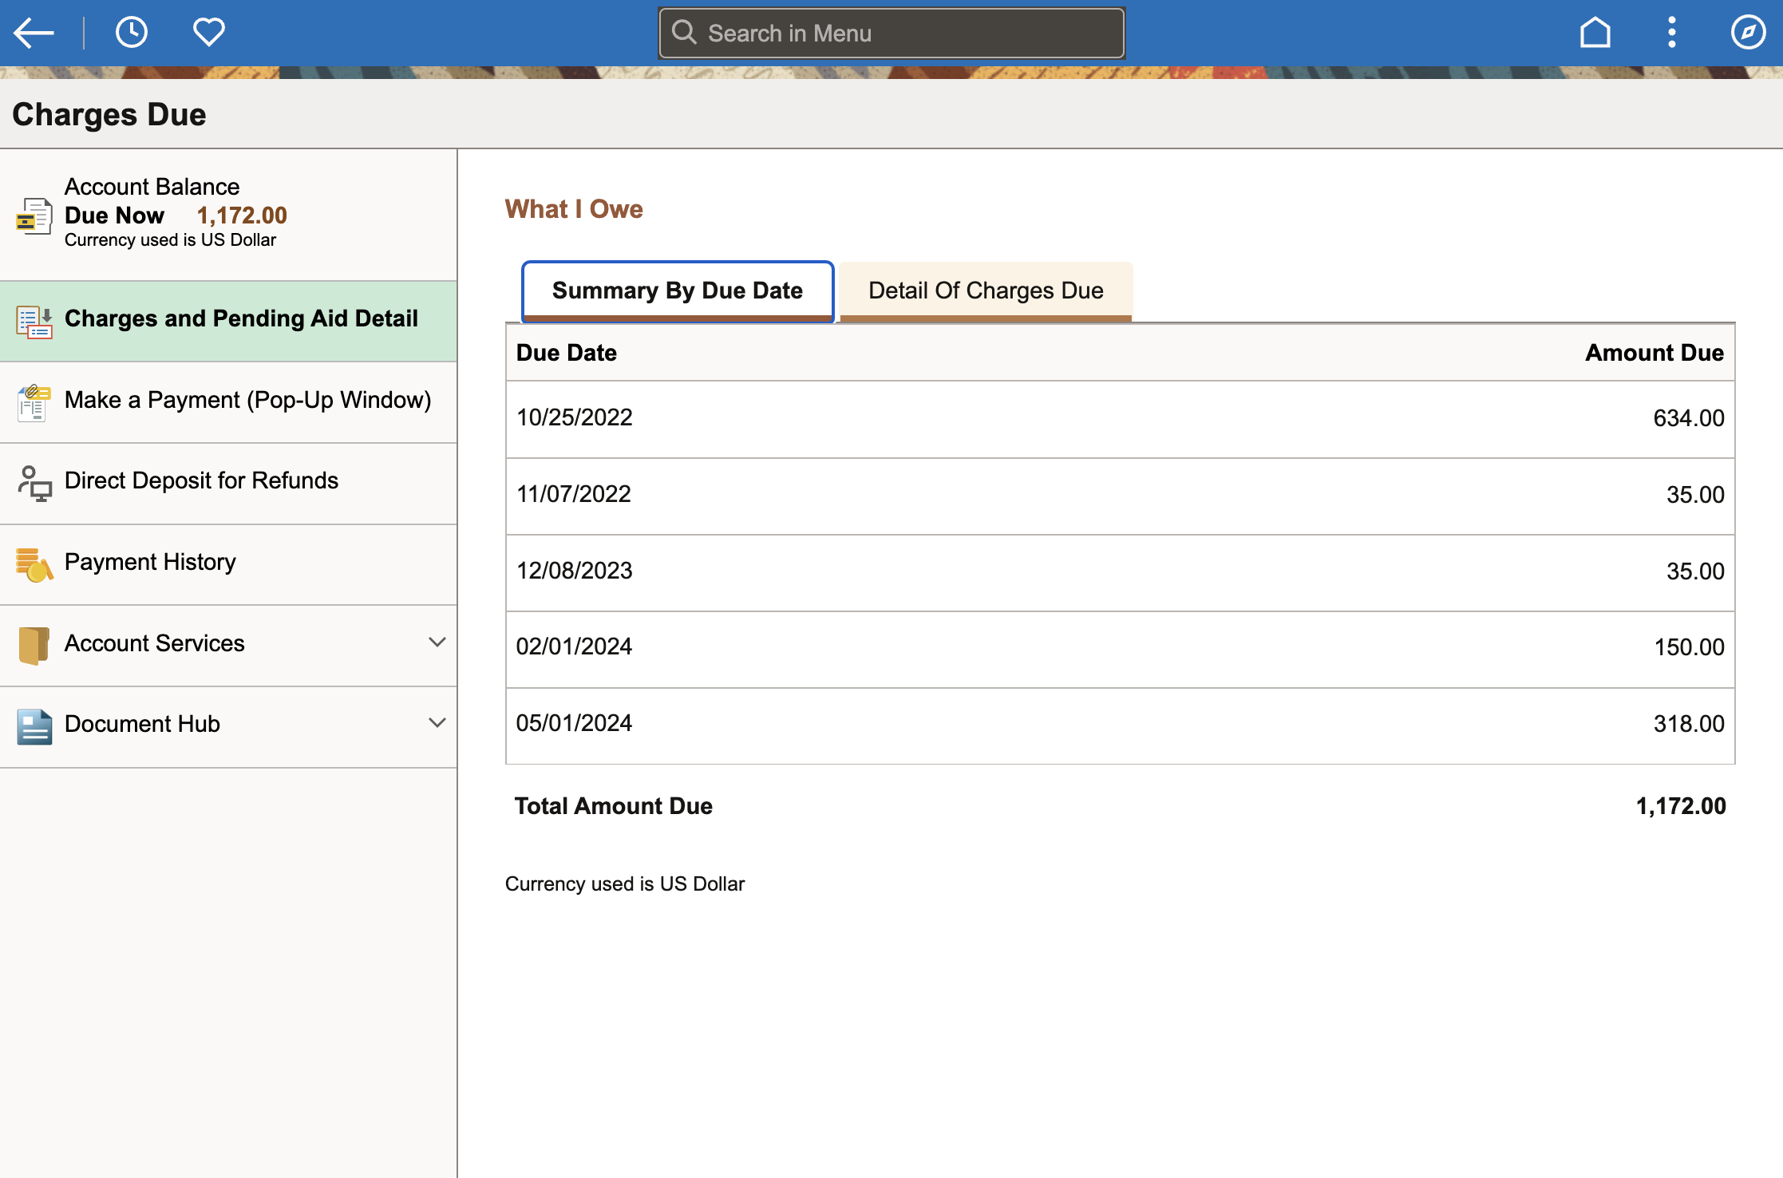The image size is (1783, 1178).
Task: Select the 02/01/2024 due date
Action: (x=574, y=646)
